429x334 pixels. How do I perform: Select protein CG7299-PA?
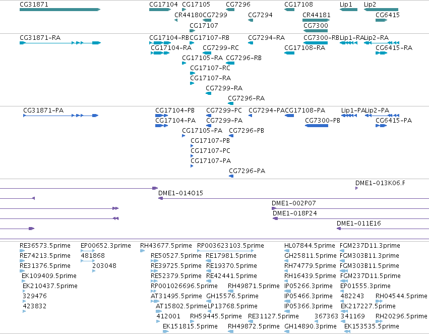click(209, 126)
